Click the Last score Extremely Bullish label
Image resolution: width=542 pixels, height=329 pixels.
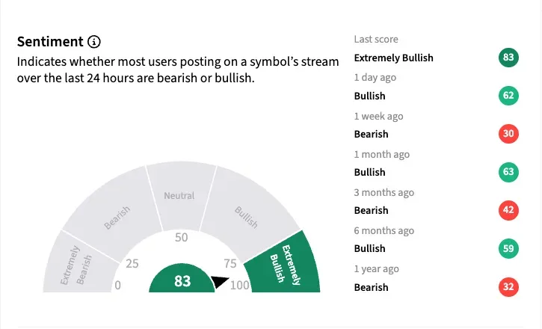pos(393,58)
